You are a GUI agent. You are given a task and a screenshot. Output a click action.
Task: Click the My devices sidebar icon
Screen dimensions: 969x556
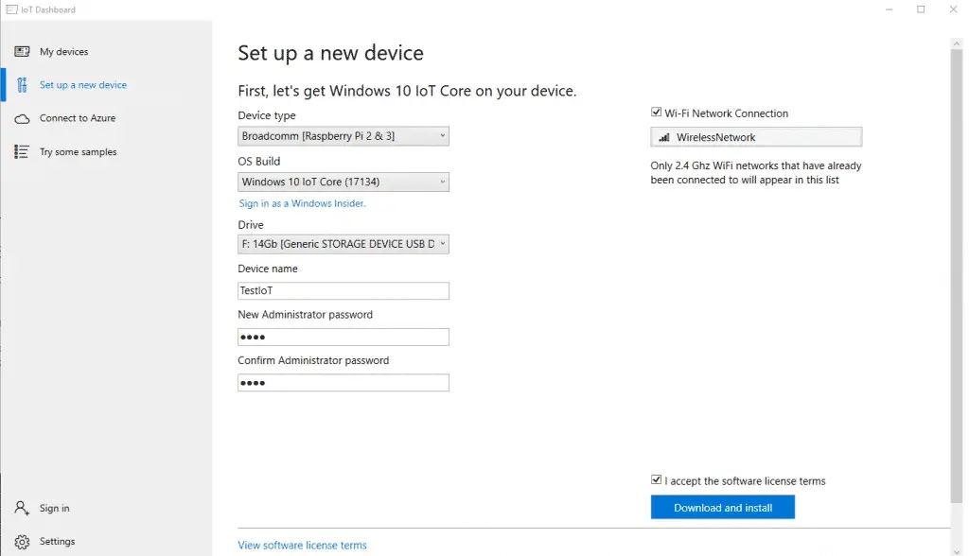coord(22,52)
